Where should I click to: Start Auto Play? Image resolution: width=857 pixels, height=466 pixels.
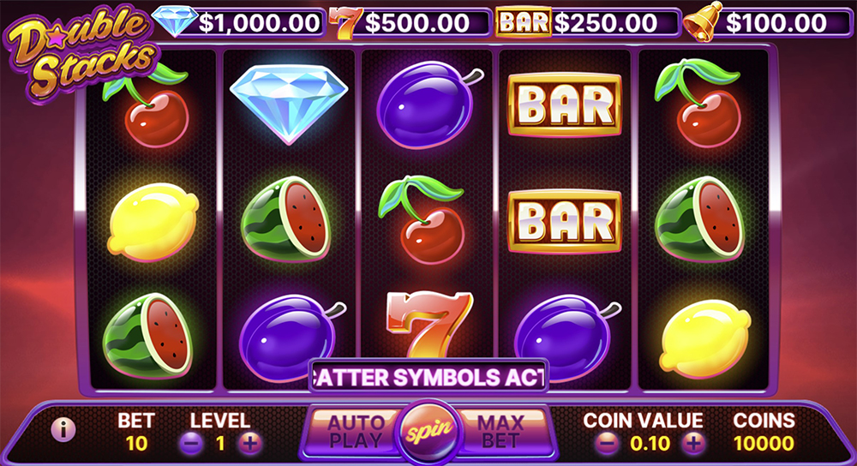(x=354, y=432)
